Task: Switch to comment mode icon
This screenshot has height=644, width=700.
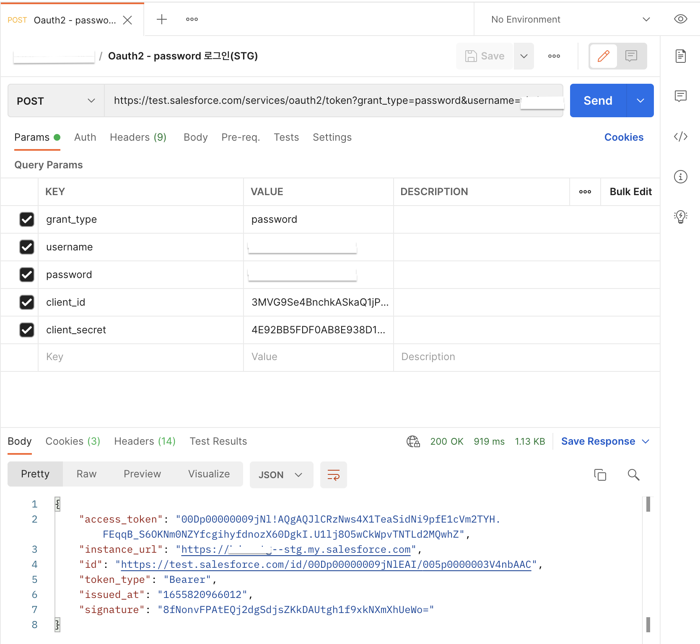Action: [631, 56]
